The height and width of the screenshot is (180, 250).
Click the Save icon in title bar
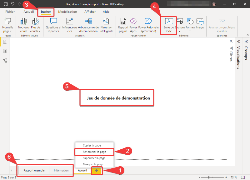click(6, 4)
